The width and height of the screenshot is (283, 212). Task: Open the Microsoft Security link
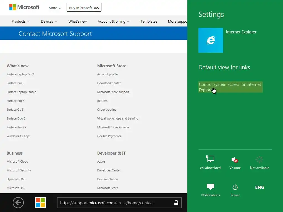tap(19, 170)
